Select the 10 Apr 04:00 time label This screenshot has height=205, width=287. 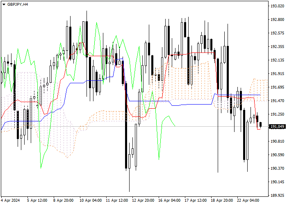[91, 200]
